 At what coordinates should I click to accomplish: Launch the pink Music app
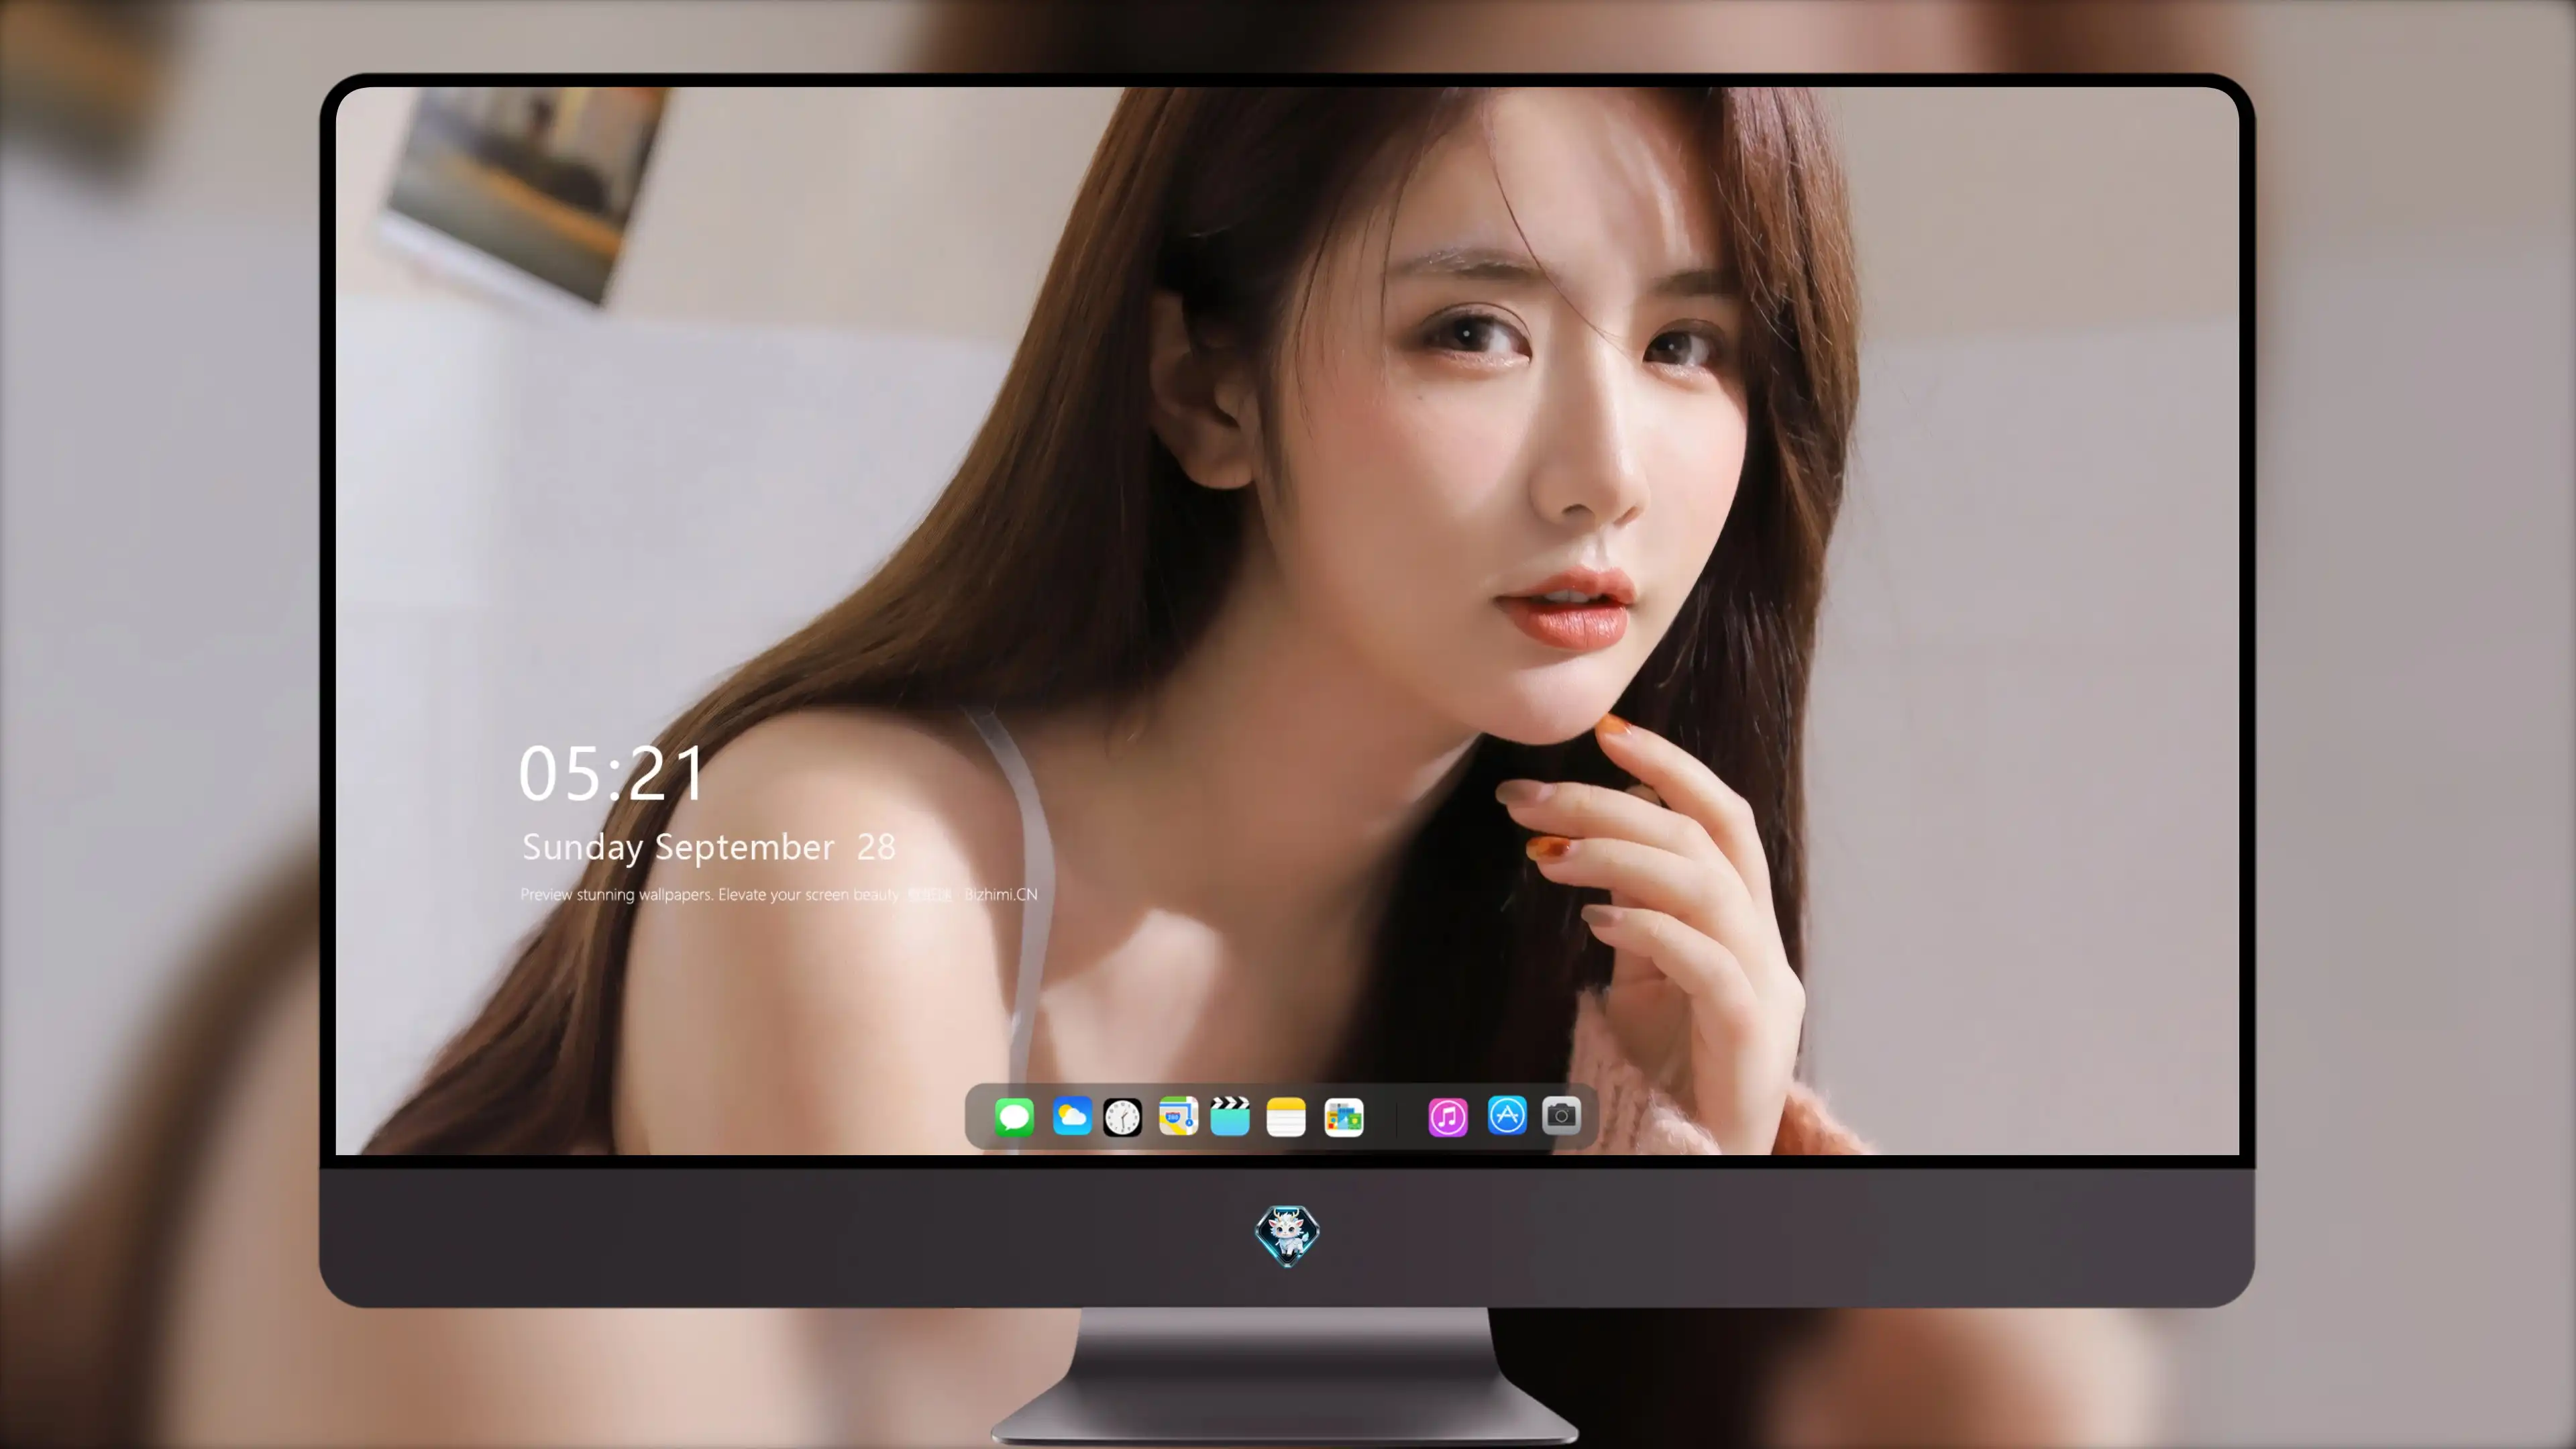[1448, 1116]
